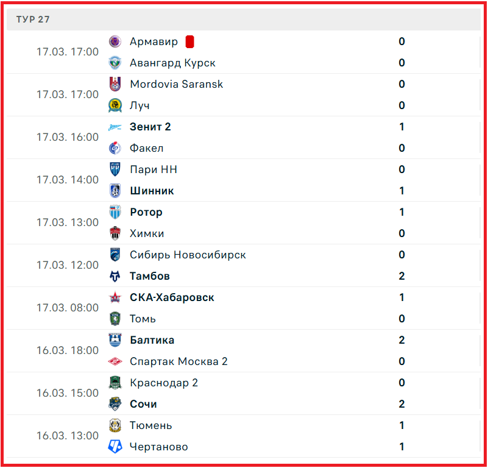Viewport: 488px width, 468px height.
Task: Click the Зенит 2 team logo
Action: point(115,127)
